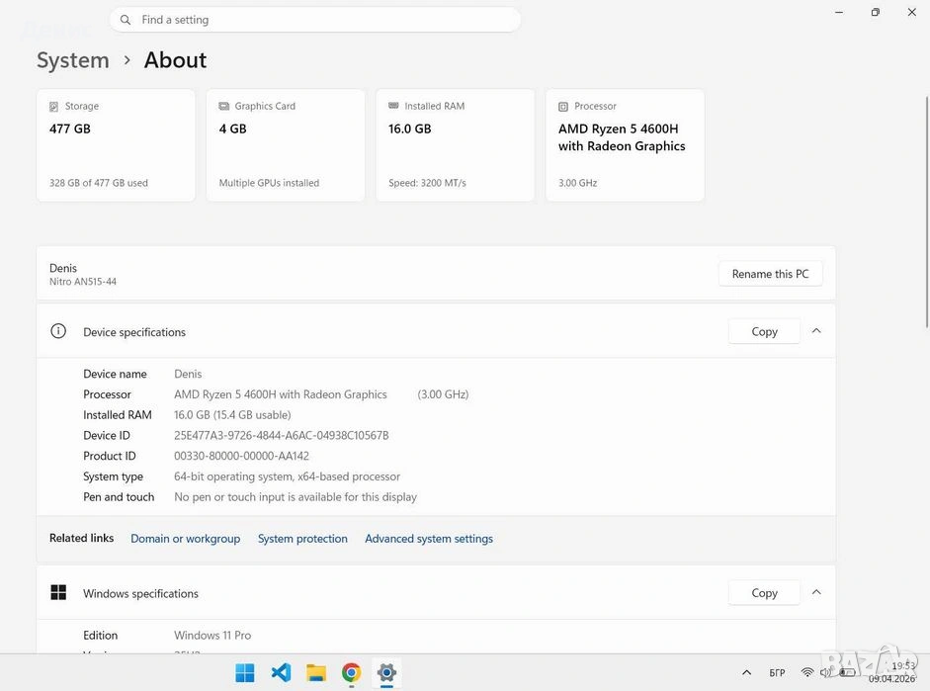Show hidden system tray icons

pos(746,673)
